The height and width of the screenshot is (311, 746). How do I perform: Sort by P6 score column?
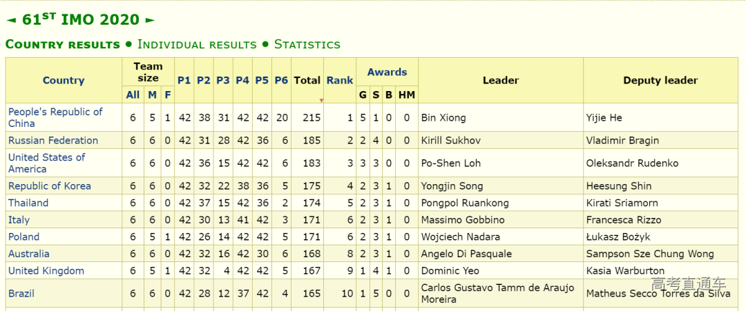coord(281,80)
